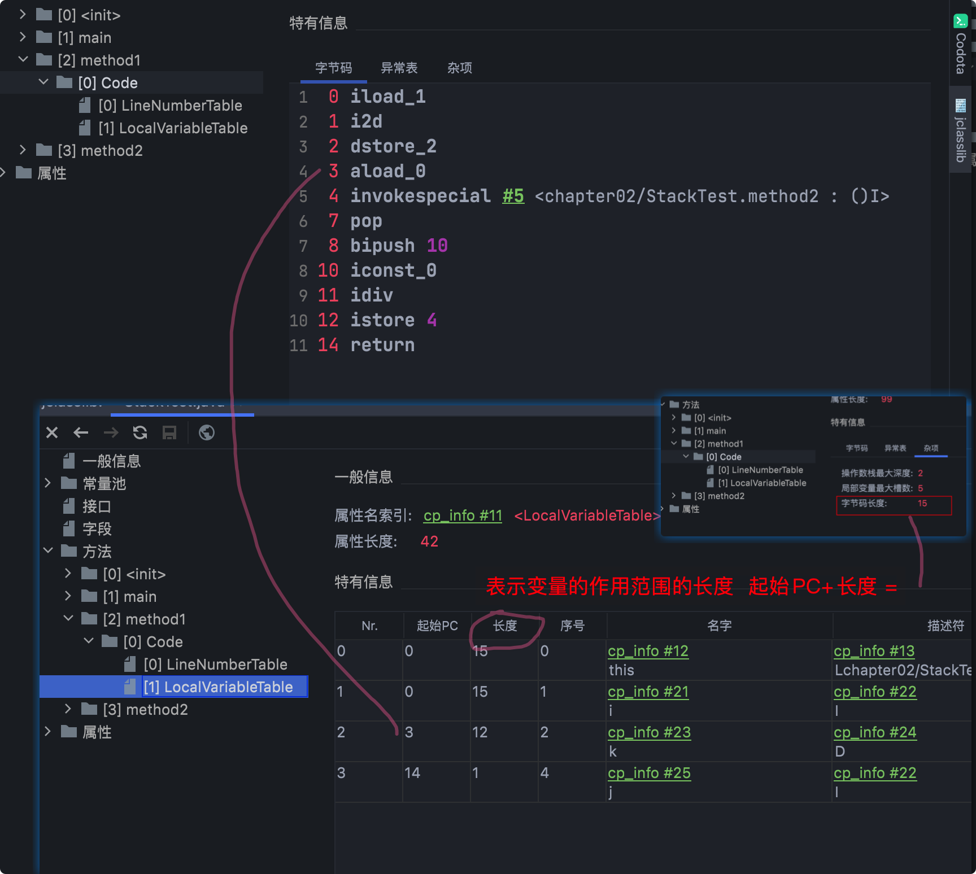Select 一般信息 file icon in lower tree
This screenshot has height=874, width=976.
(x=69, y=461)
